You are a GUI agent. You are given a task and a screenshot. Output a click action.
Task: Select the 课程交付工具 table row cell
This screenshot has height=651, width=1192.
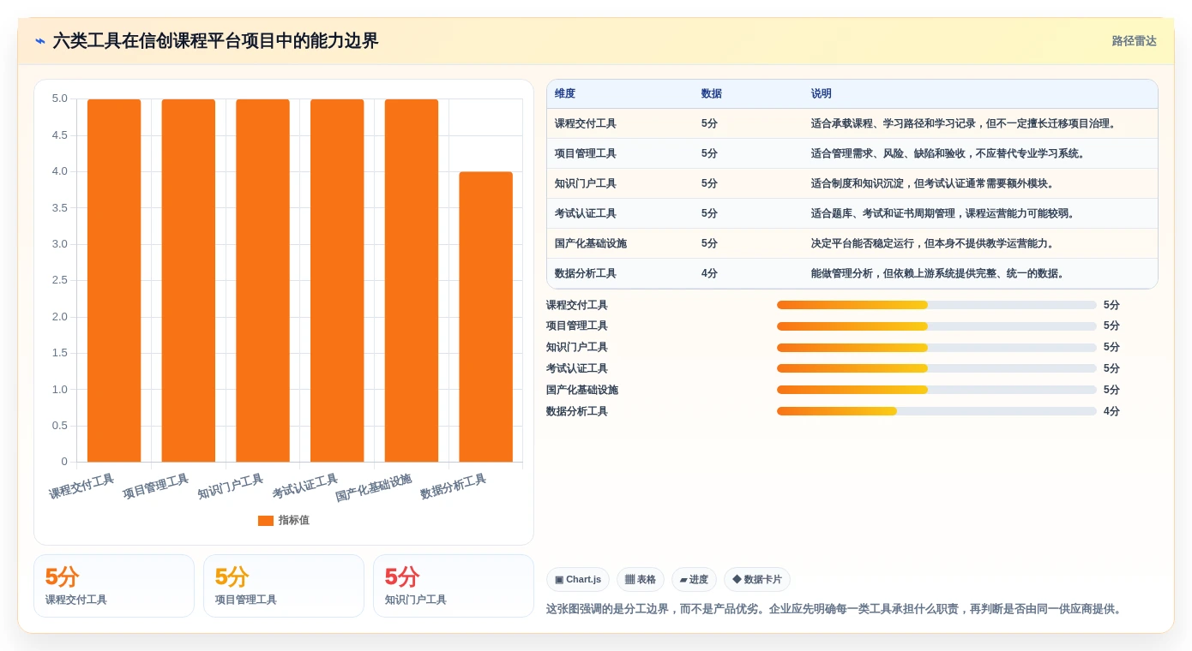coord(586,123)
